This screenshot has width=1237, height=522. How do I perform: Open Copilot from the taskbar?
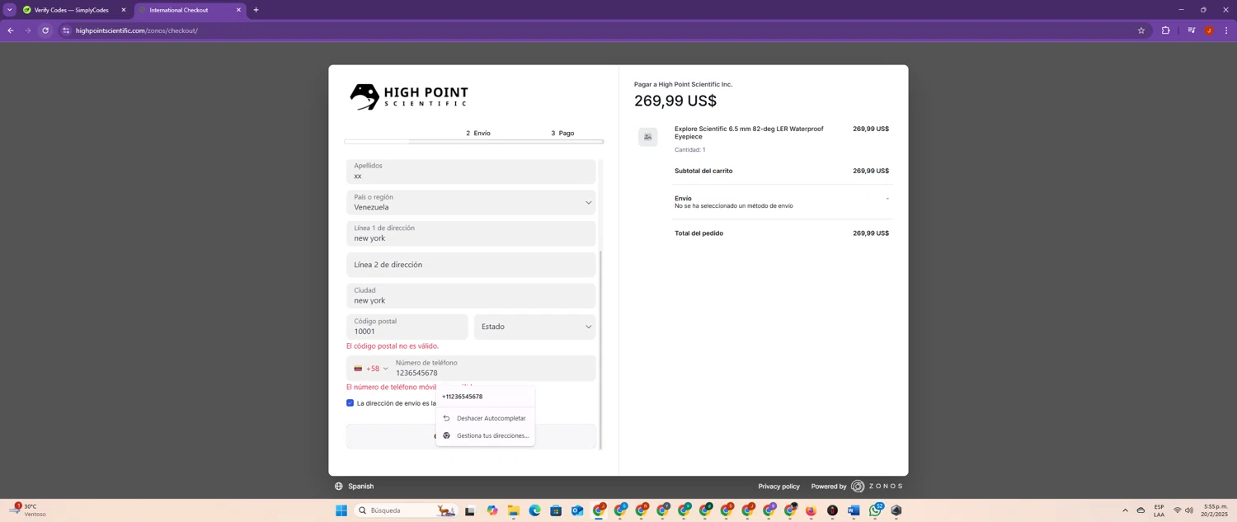[x=492, y=511]
